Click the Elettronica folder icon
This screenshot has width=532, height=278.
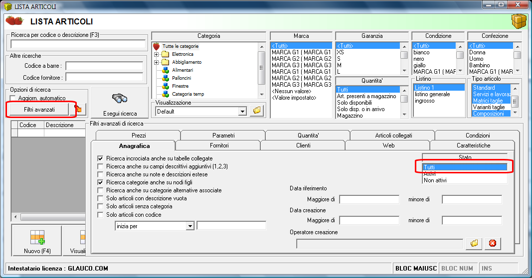[x=165, y=54]
